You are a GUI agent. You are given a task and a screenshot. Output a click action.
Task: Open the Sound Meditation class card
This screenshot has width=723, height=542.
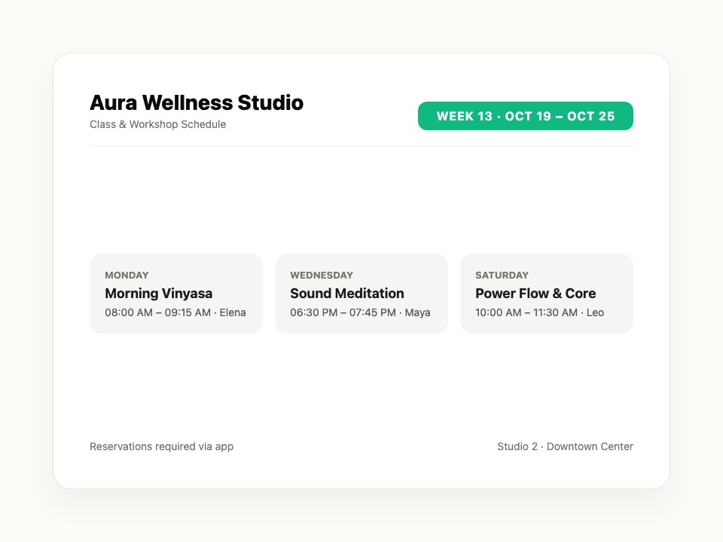pyautogui.click(x=361, y=294)
